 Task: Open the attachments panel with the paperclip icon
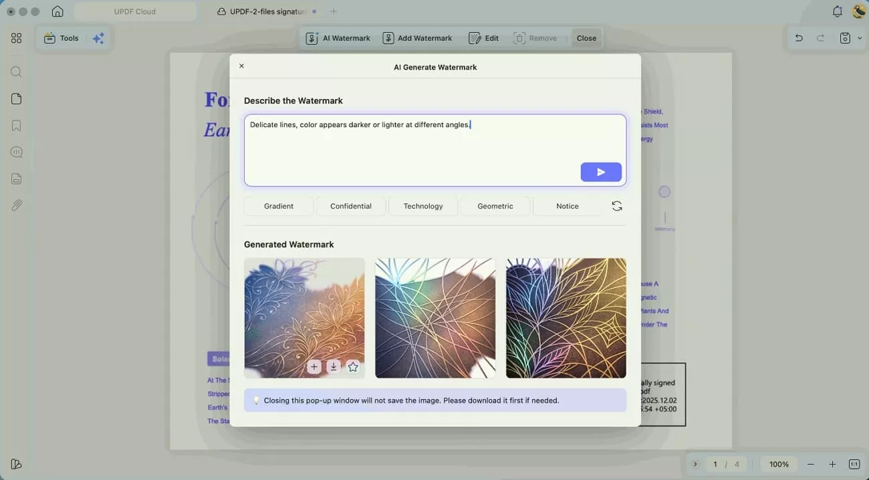pyautogui.click(x=16, y=205)
